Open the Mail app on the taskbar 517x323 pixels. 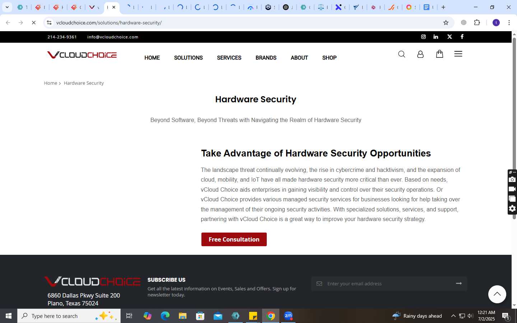pos(218,316)
